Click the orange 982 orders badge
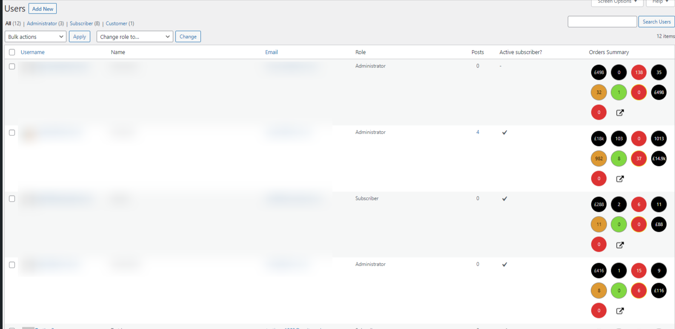 pyautogui.click(x=599, y=158)
